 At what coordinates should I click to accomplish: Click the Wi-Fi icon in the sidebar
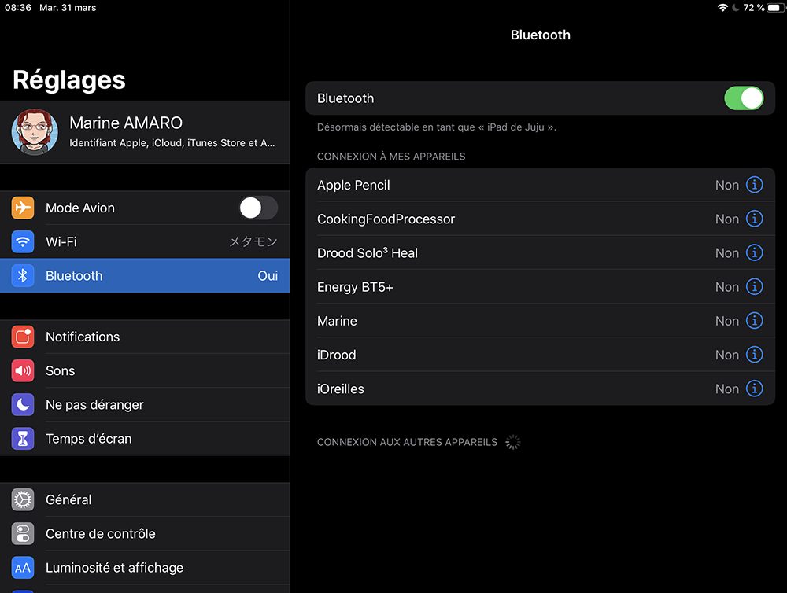tap(22, 241)
